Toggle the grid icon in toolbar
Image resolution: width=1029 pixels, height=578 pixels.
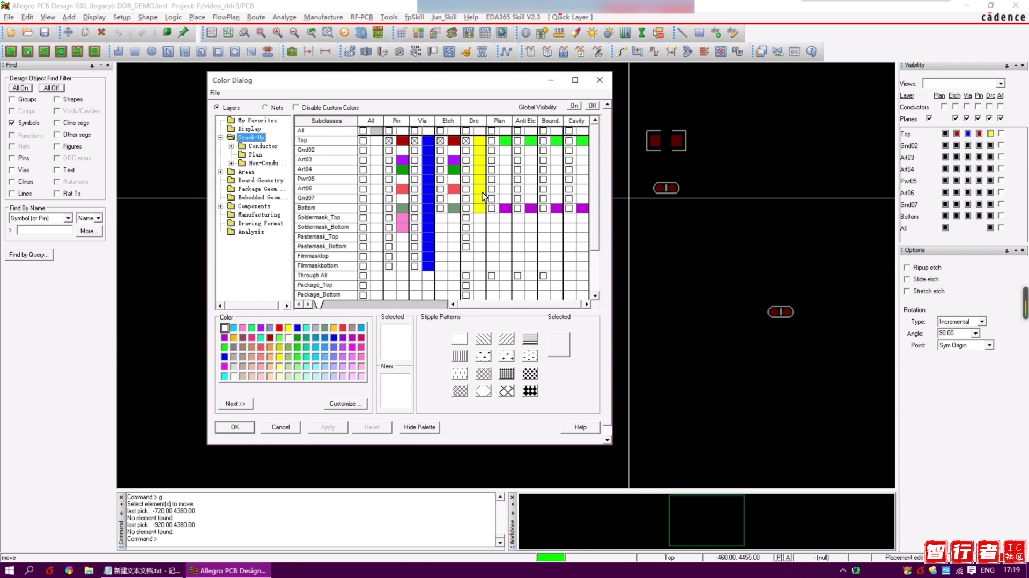(402, 33)
